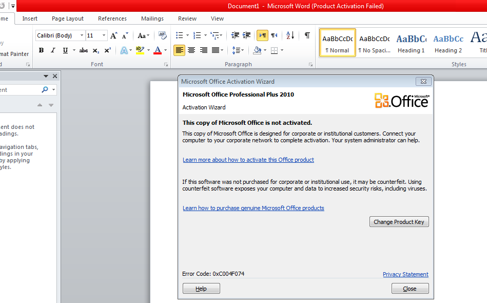Close the navigation pane
Viewport: 487px width, 303px height.
tap(55, 76)
